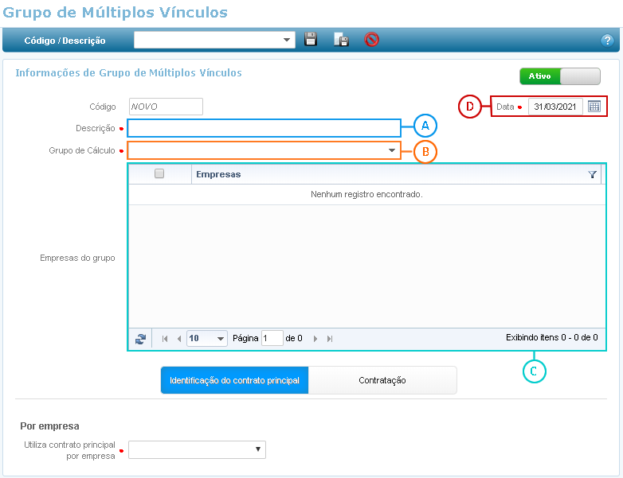Screen dimensions: 623x478
Task: Click the save floppy disk icon
Action: click(311, 40)
